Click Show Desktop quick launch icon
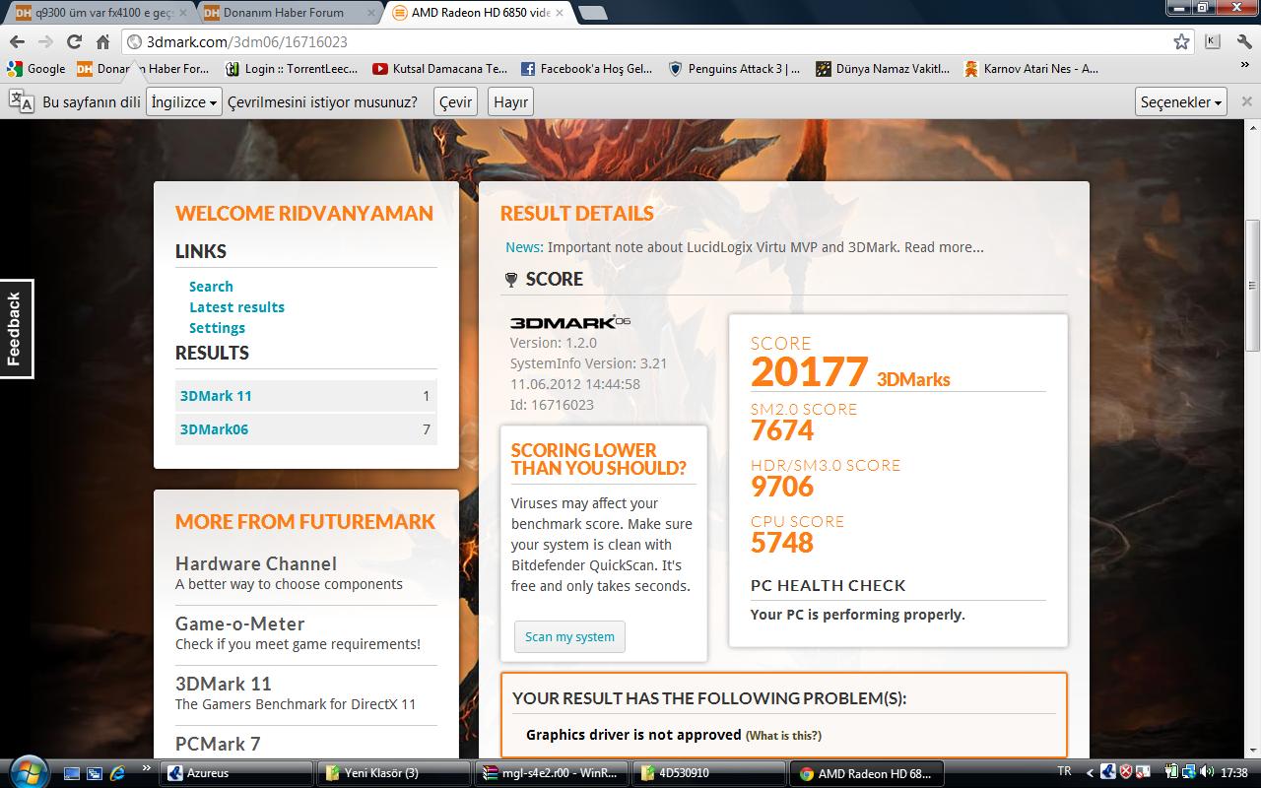Screen dimensions: 1261x788 tap(72, 773)
